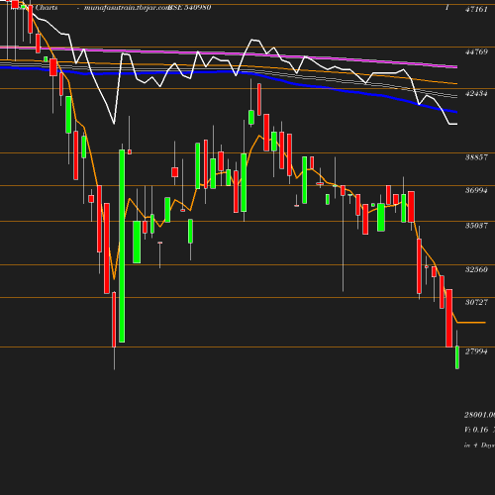Click the 35037 price level label
495x495 pixels.
tap(476, 226)
